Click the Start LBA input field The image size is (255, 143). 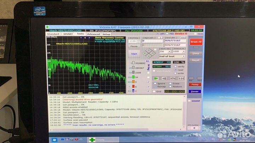pos(152,41)
